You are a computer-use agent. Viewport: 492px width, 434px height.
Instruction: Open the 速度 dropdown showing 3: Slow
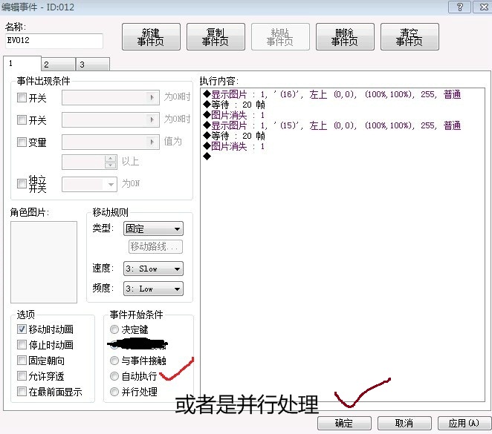click(x=153, y=269)
